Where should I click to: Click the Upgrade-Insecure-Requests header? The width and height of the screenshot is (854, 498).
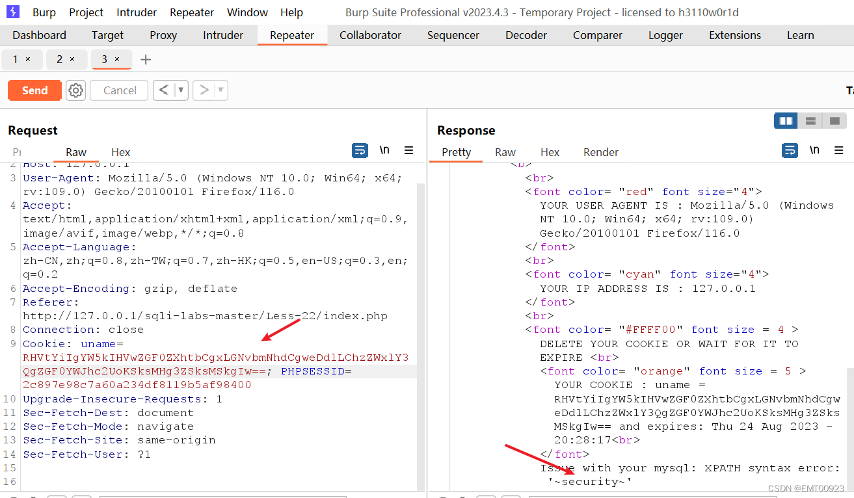pos(122,399)
